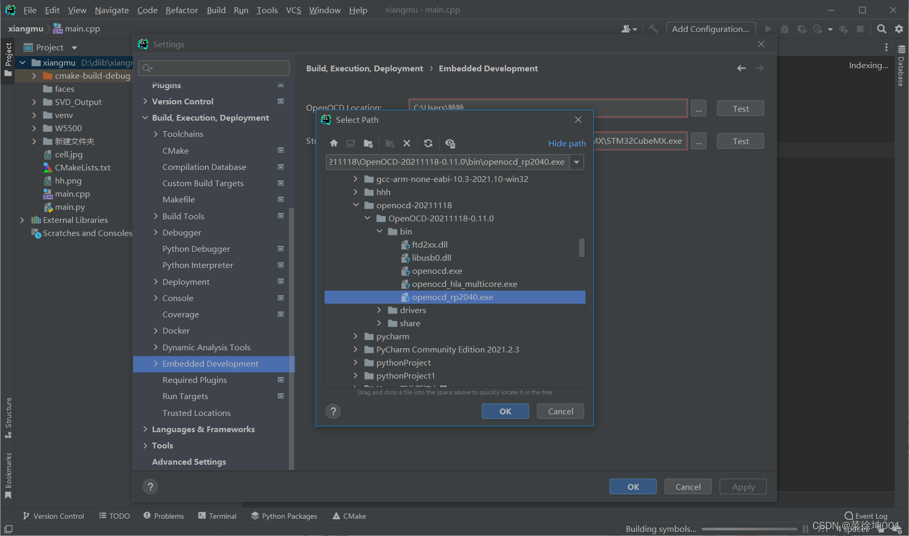This screenshot has width=909, height=536.
Task: Open the Tools menu
Action: 267,10
